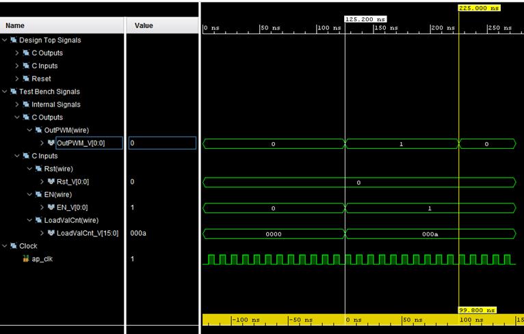Click the ap_clk clock signal icon
The height and width of the screenshot is (334, 524).
click(26, 259)
